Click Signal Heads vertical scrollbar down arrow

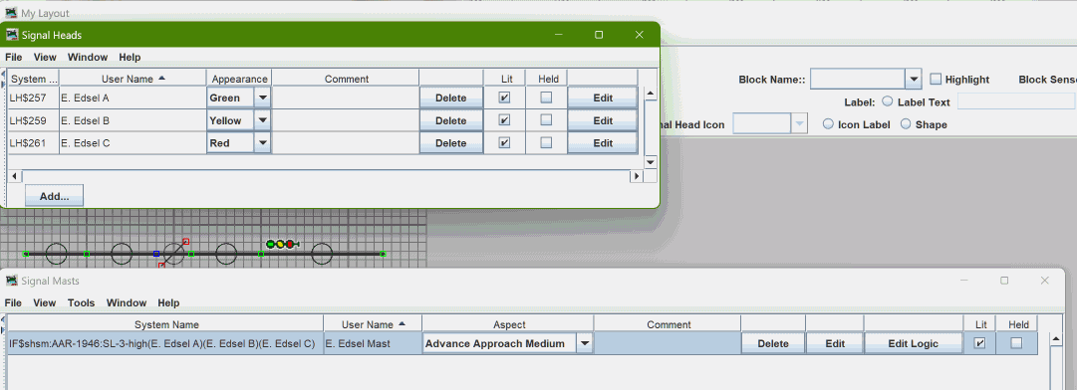pos(651,162)
